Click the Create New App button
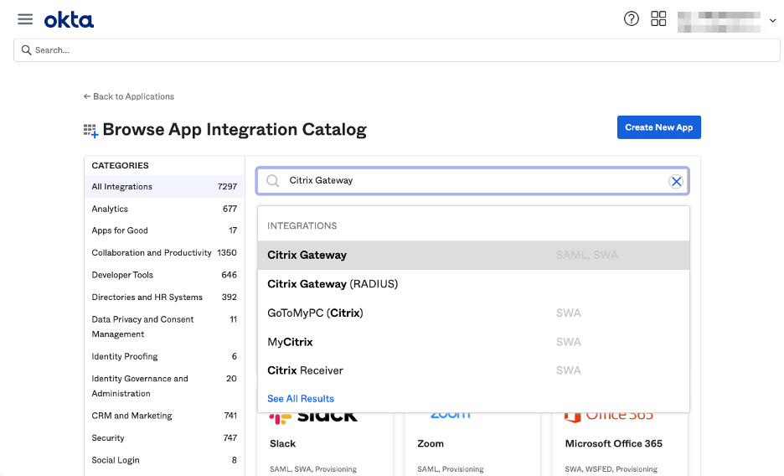This screenshot has width=784, height=476. (658, 127)
